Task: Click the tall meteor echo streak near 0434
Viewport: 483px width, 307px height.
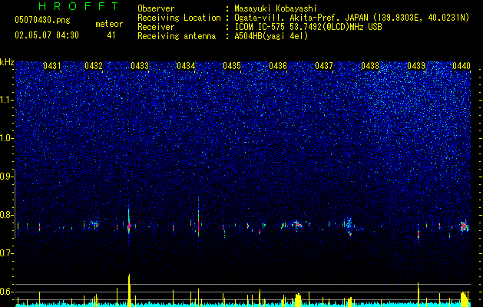Action: (198, 217)
